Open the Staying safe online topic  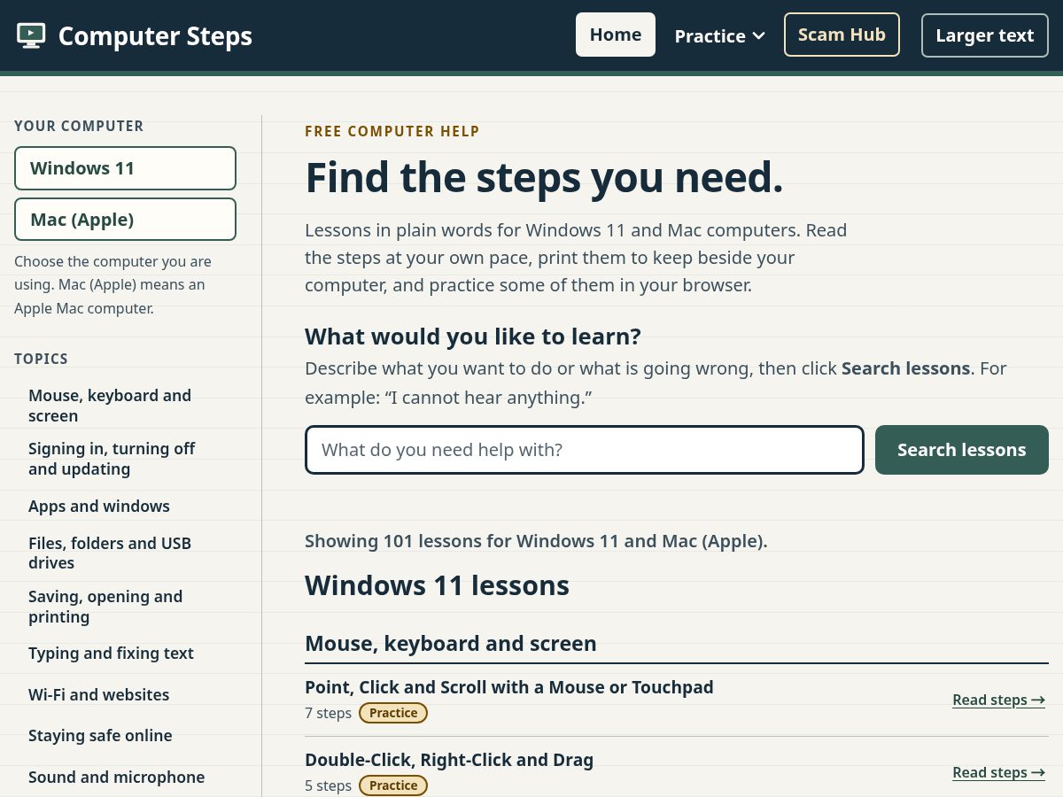tap(100, 736)
